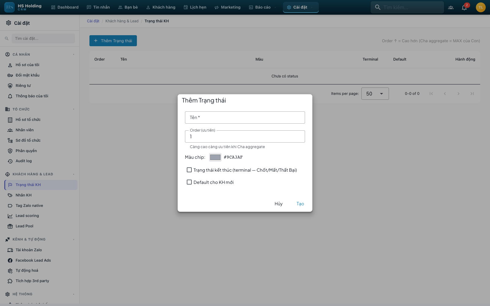This screenshot has height=306, width=490.
Task: Click the Facebook Lead Ads icon
Action: coord(10,260)
